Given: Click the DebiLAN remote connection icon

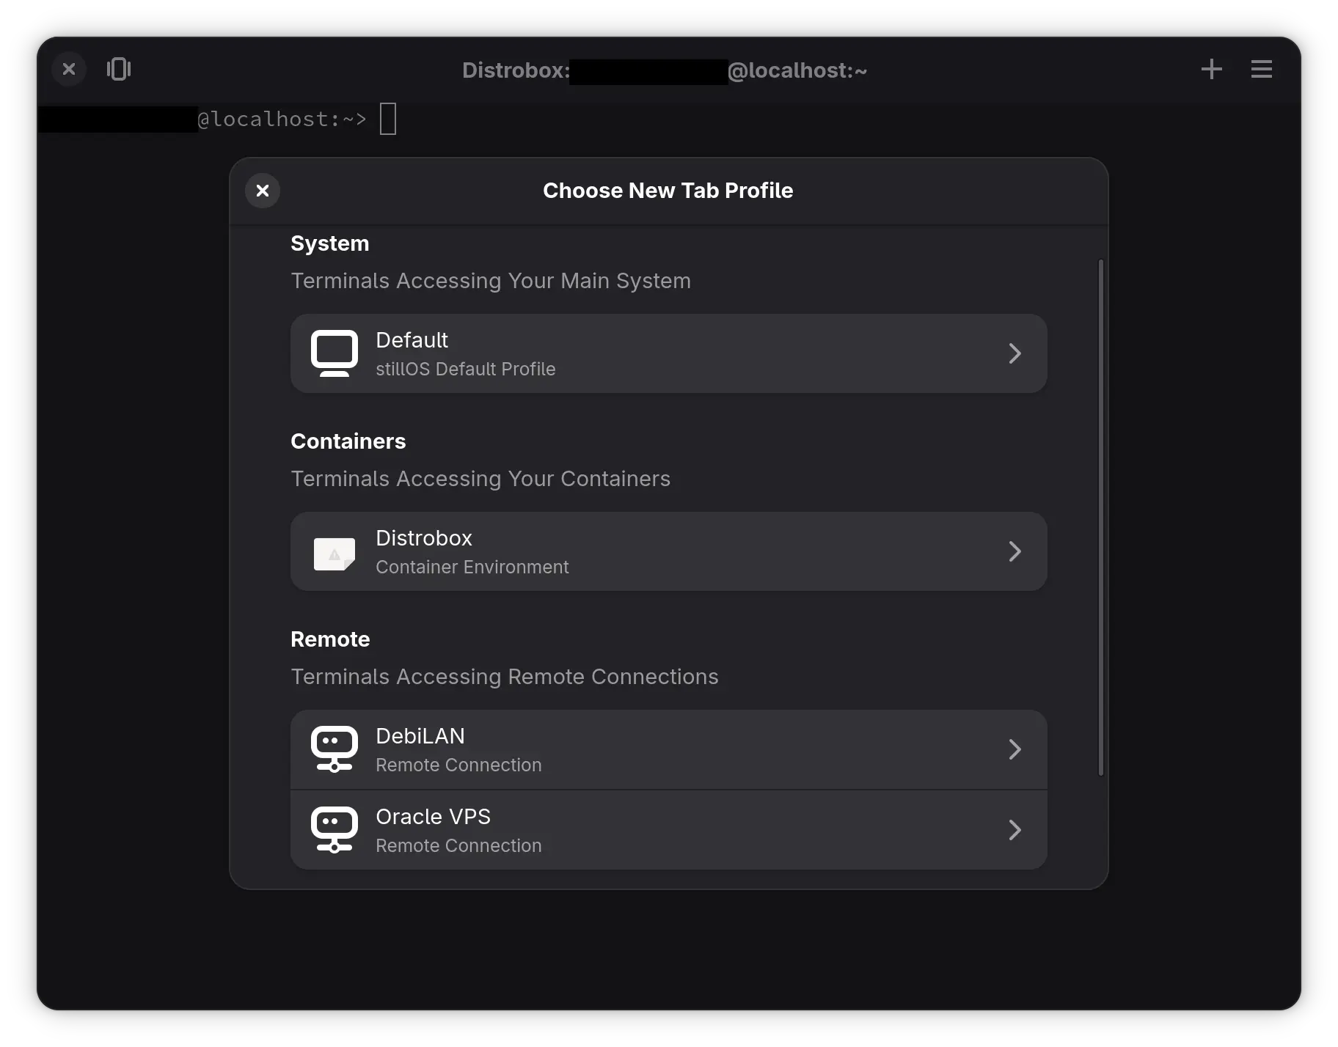Looking at the screenshot, I should point(334,749).
